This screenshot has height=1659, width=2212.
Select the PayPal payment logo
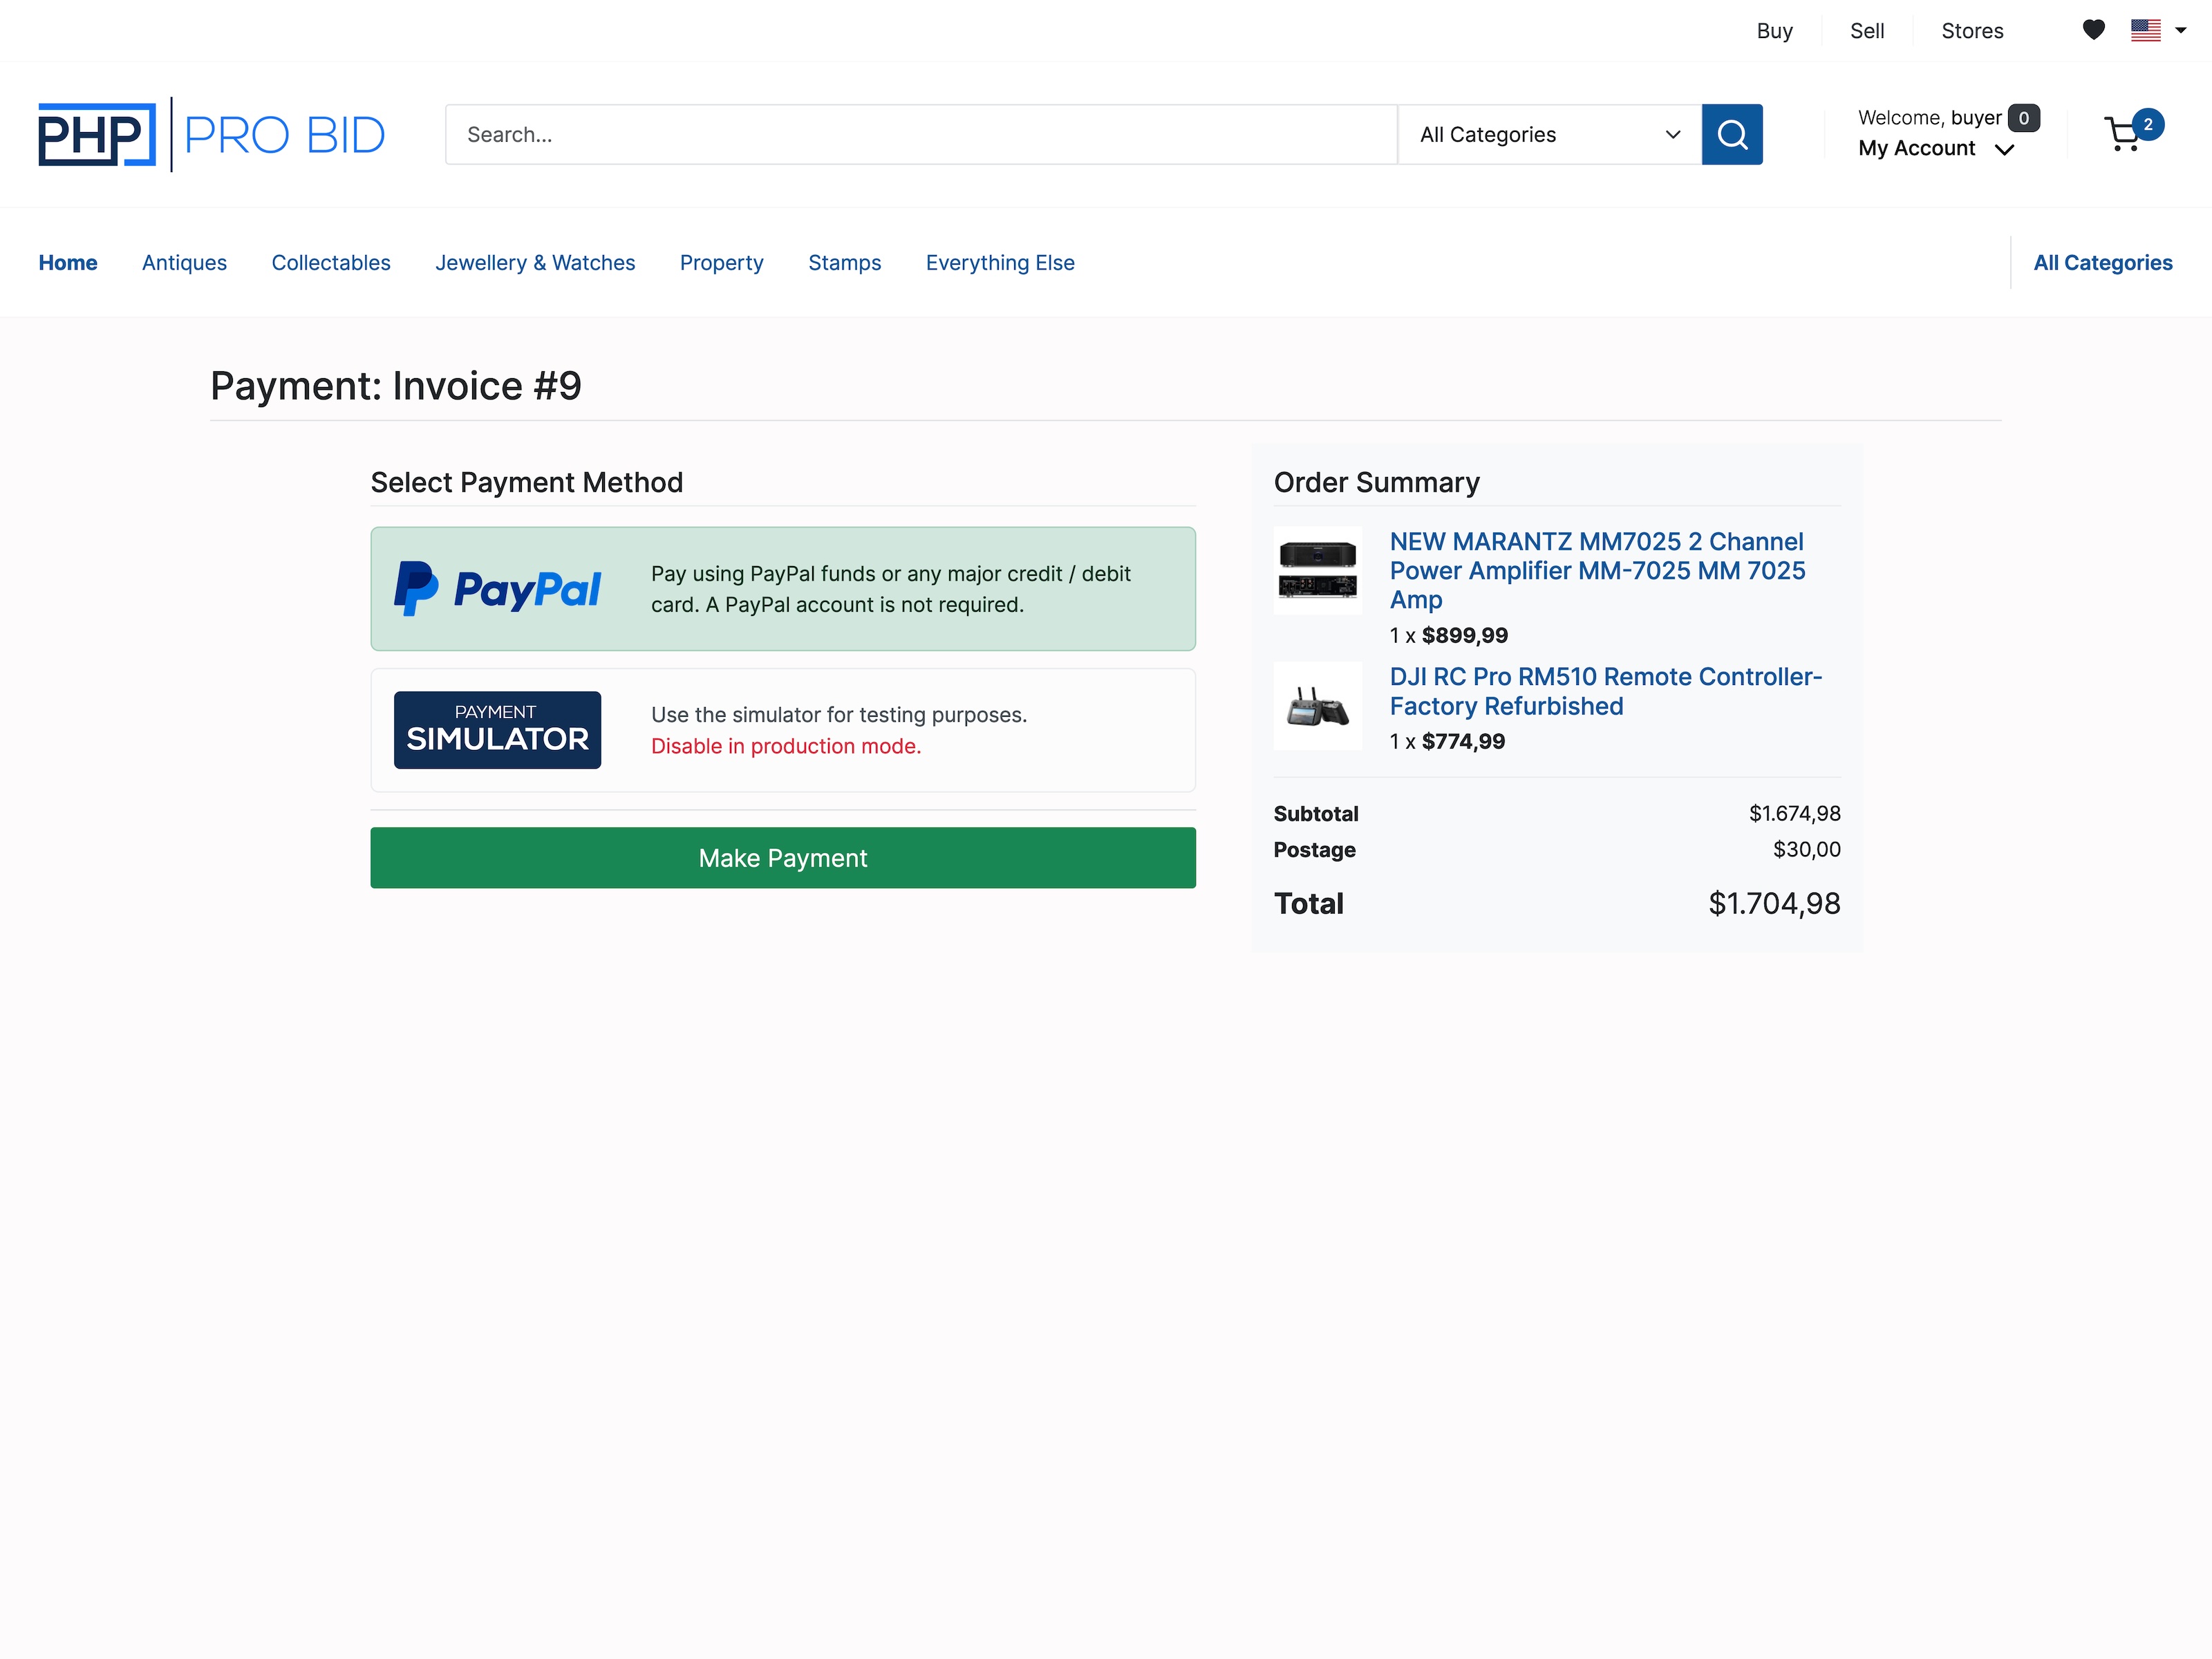pos(500,588)
